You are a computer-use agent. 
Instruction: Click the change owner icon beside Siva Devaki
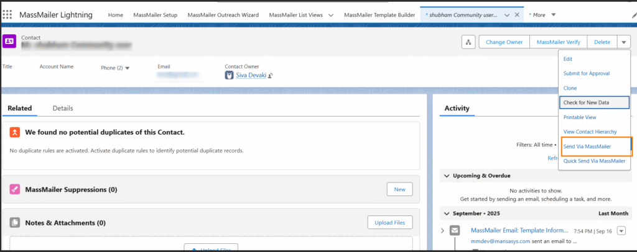click(271, 76)
